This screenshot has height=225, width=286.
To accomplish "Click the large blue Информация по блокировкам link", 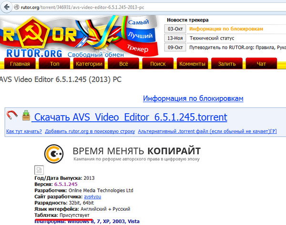I will (193, 98).
